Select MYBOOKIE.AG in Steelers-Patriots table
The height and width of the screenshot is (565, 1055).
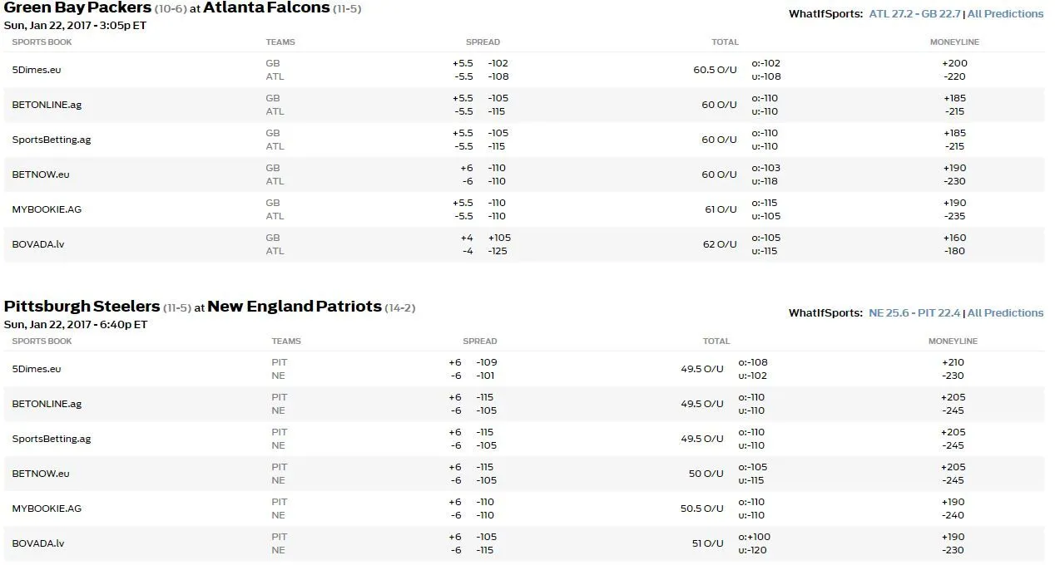pyautogui.click(x=47, y=508)
